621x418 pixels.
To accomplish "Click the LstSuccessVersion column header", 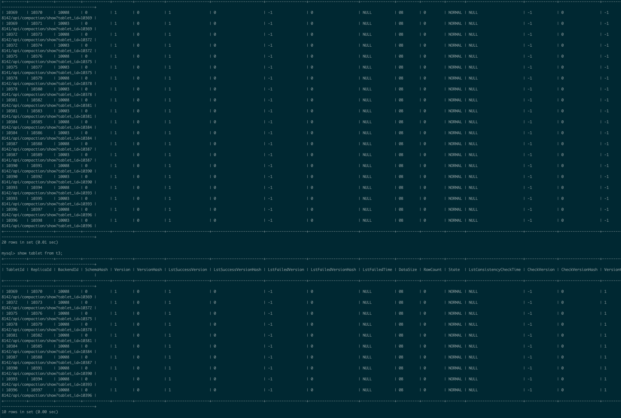I will tap(188, 270).
